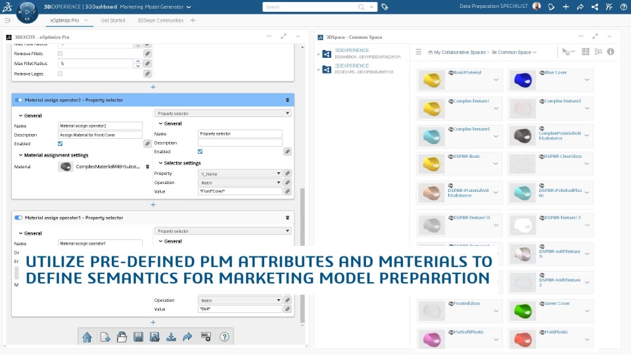Image resolution: width=631 pixels, height=355 pixels.
Task: Open notifications icon in top bar
Action: (x=551, y=7)
